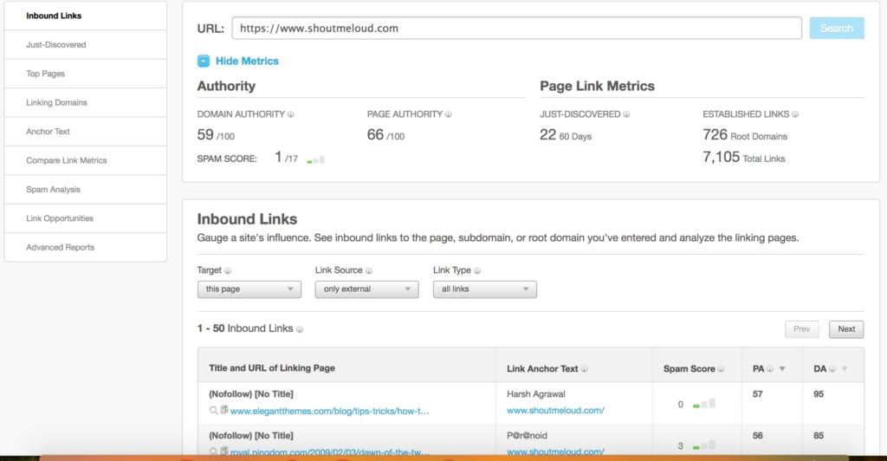The height and width of the screenshot is (461, 887).
Task: Click 'Title and URL of Linking Page' header
Action: tap(271, 368)
